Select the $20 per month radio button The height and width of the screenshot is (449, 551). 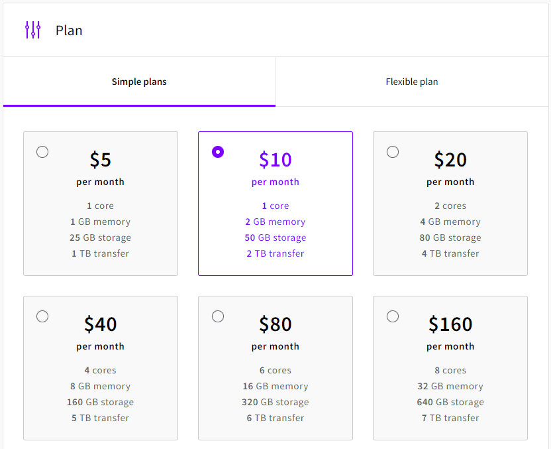pos(393,151)
